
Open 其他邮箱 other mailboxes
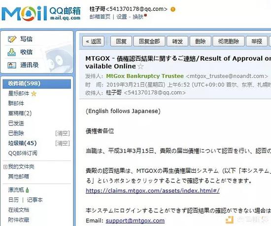coord(19,177)
